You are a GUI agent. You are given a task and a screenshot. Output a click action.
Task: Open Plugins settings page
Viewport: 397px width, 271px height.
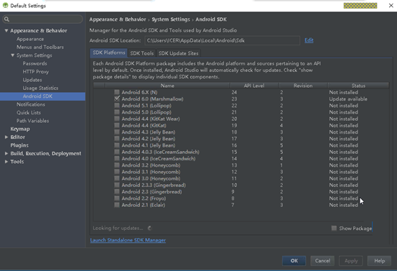click(x=19, y=145)
